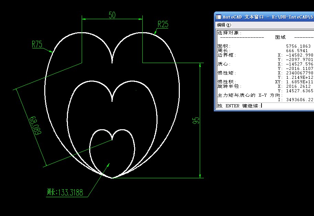314x216 pixels.
Task: Click the 惯性积 label in text window
Action: (227, 82)
